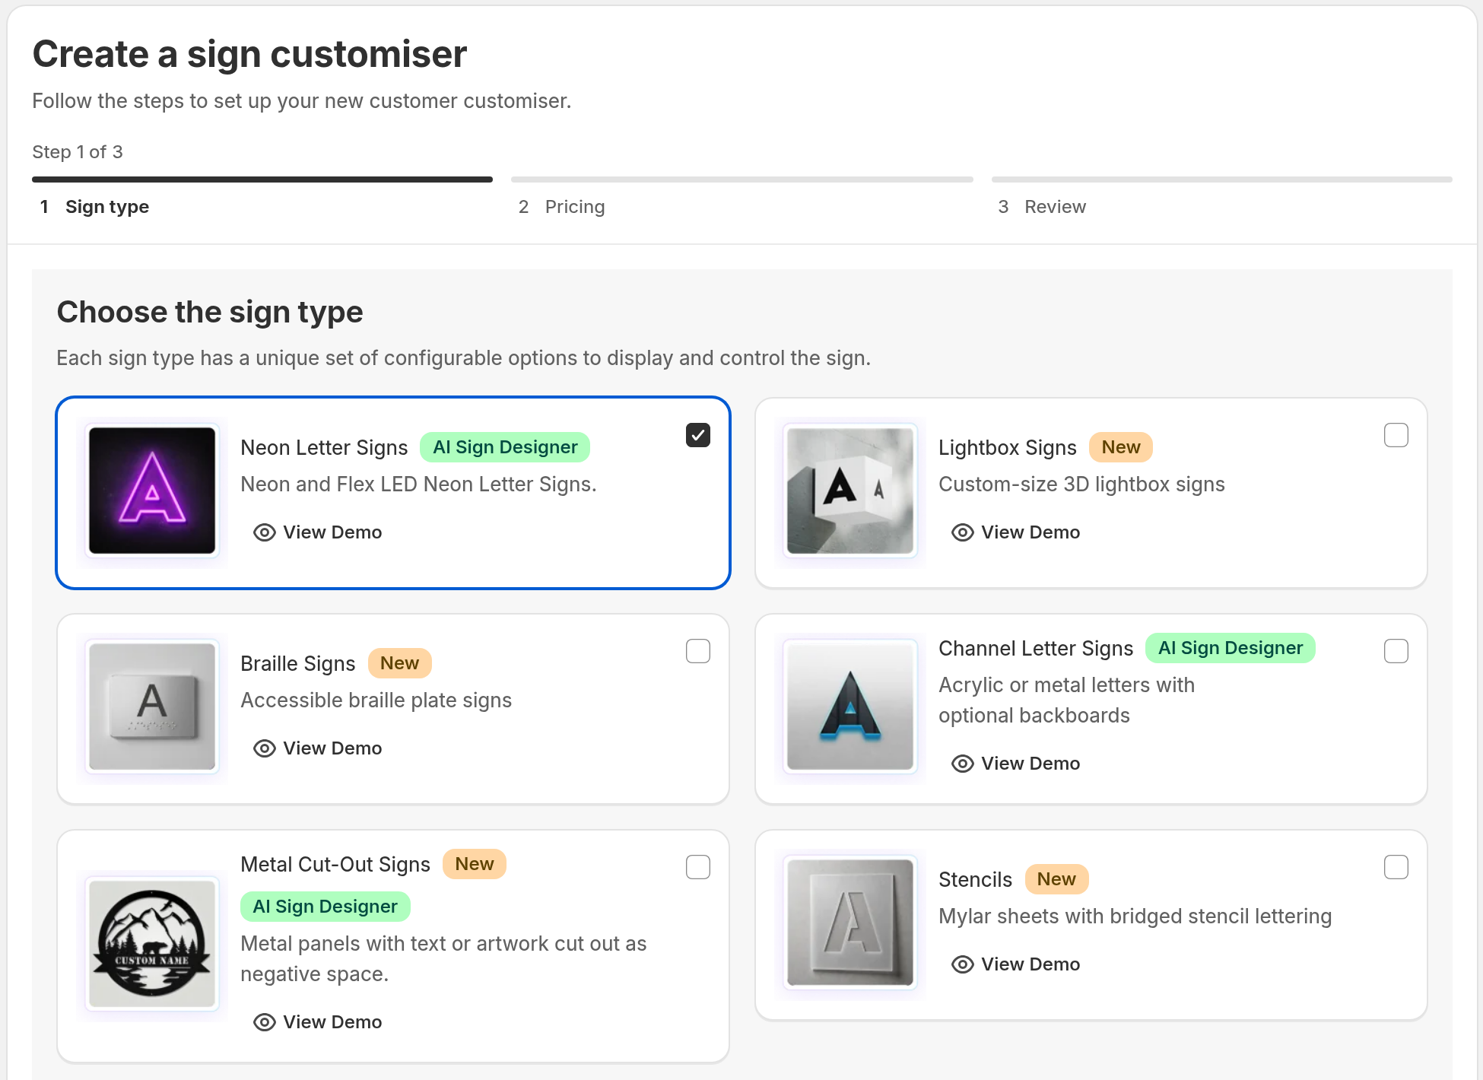This screenshot has width=1483, height=1080.
Task: Uncheck the Neon Letter Signs checkbox
Action: coord(697,435)
